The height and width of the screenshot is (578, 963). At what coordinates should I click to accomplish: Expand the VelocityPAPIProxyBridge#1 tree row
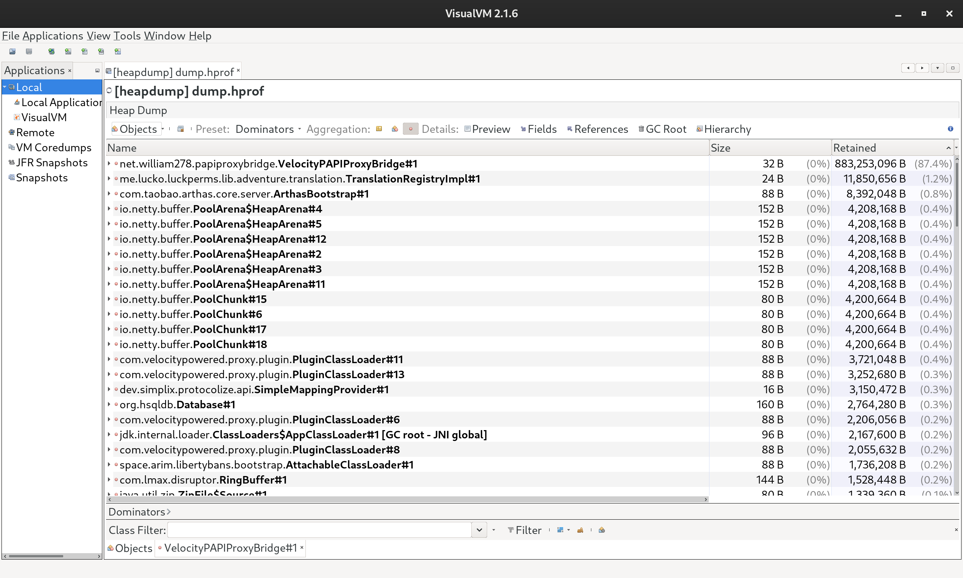click(x=109, y=164)
